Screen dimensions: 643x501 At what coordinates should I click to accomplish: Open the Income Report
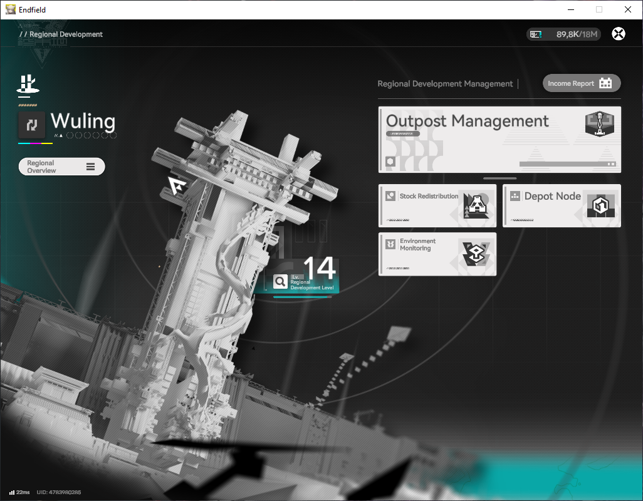tap(582, 83)
